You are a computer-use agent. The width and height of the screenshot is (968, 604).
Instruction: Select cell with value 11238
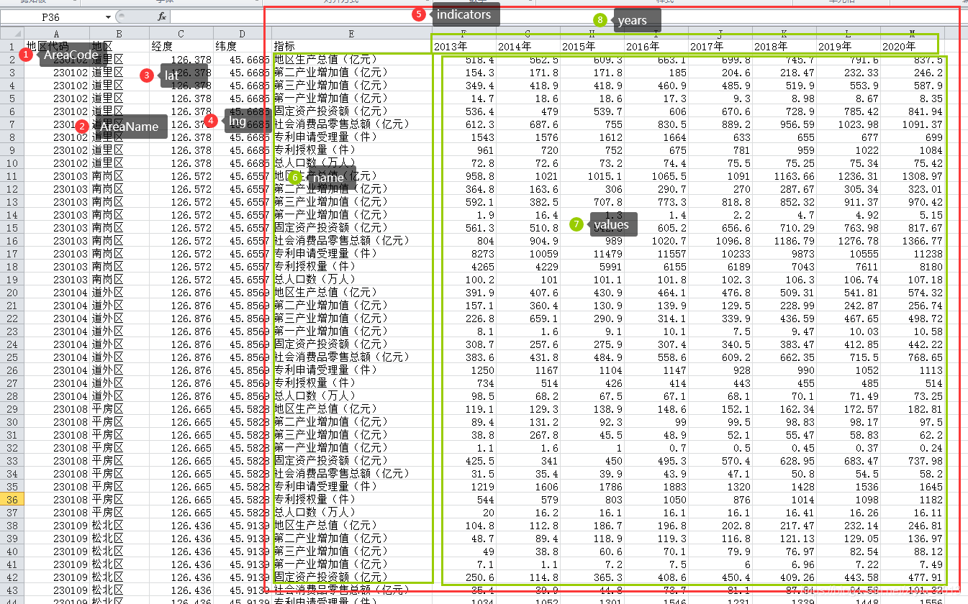click(913, 253)
